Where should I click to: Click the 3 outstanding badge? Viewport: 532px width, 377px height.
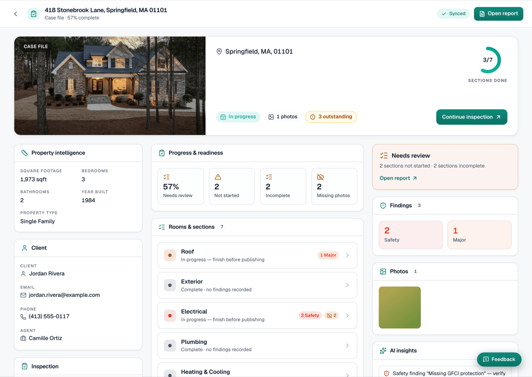tap(331, 117)
